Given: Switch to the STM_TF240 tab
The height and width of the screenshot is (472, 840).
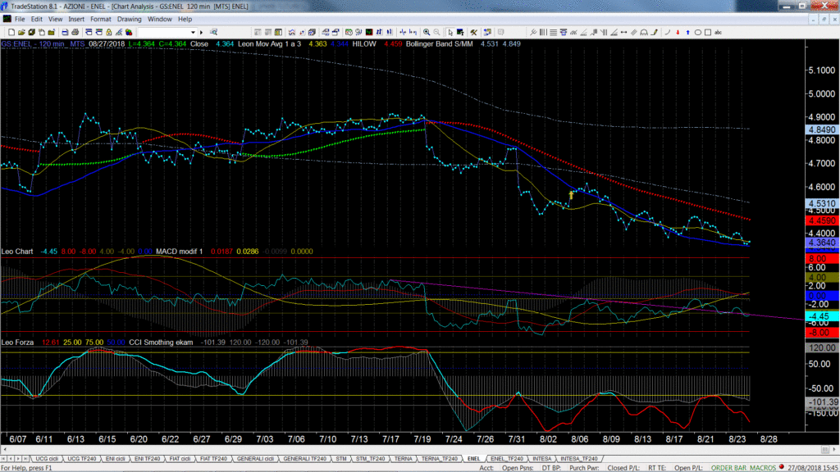Looking at the screenshot, I should point(371,459).
